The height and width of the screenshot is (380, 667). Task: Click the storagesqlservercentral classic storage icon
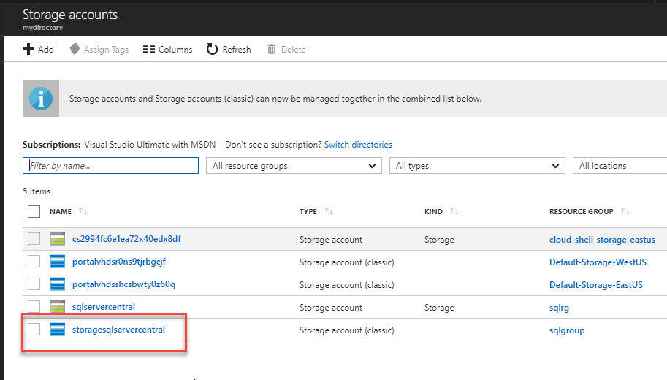point(58,330)
